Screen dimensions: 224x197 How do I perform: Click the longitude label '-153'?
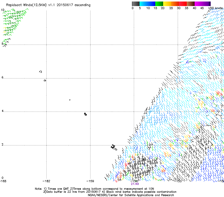pyautogui.click(x=178, y=181)
